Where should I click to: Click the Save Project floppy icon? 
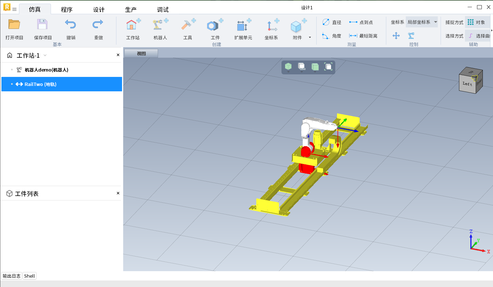42,25
